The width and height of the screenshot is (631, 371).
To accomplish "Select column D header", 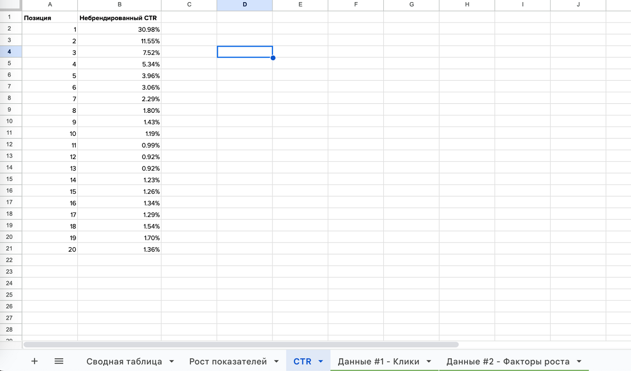I will tap(245, 5).
